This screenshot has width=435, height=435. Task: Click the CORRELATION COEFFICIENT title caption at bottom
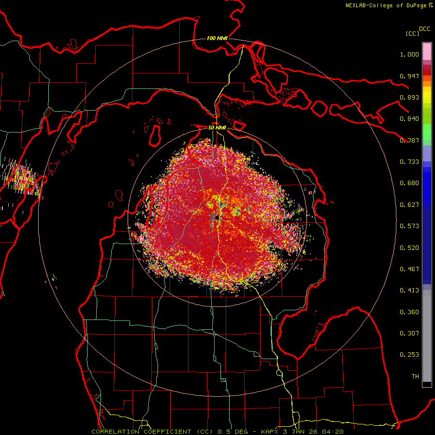[x=217, y=432]
